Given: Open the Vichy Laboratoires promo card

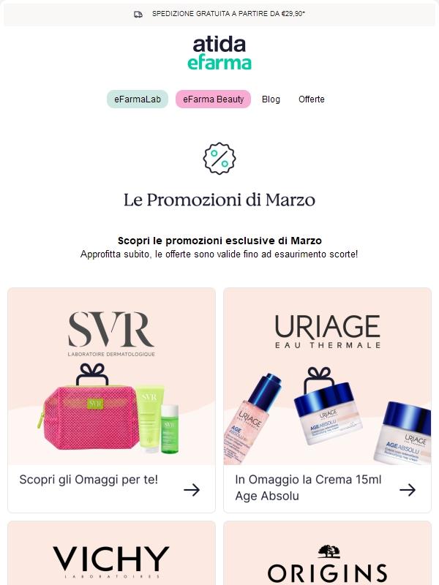Looking at the screenshot, I should coord(112,553).
